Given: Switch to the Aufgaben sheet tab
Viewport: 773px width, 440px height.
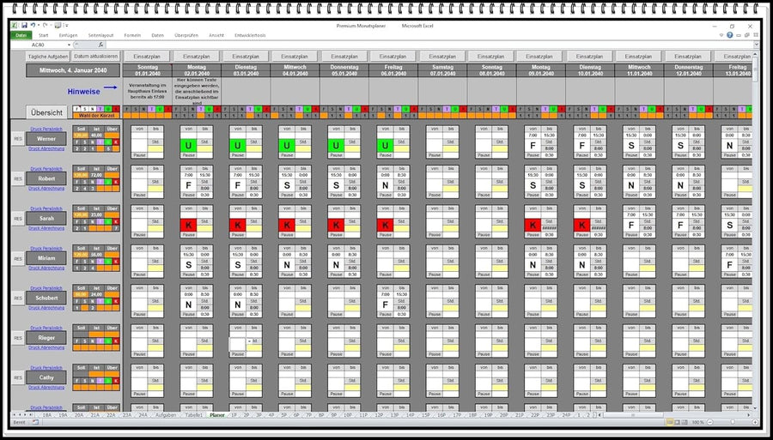Looking at the screenshot, I should click(167, 414).
